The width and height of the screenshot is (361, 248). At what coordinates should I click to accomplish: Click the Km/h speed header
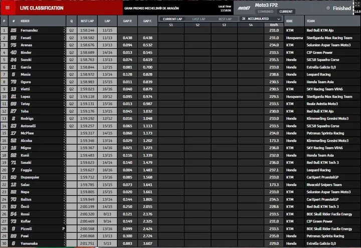[274, 25]
